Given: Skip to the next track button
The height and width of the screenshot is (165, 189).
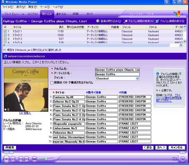Looking at the screenshot, I should 27,159.
